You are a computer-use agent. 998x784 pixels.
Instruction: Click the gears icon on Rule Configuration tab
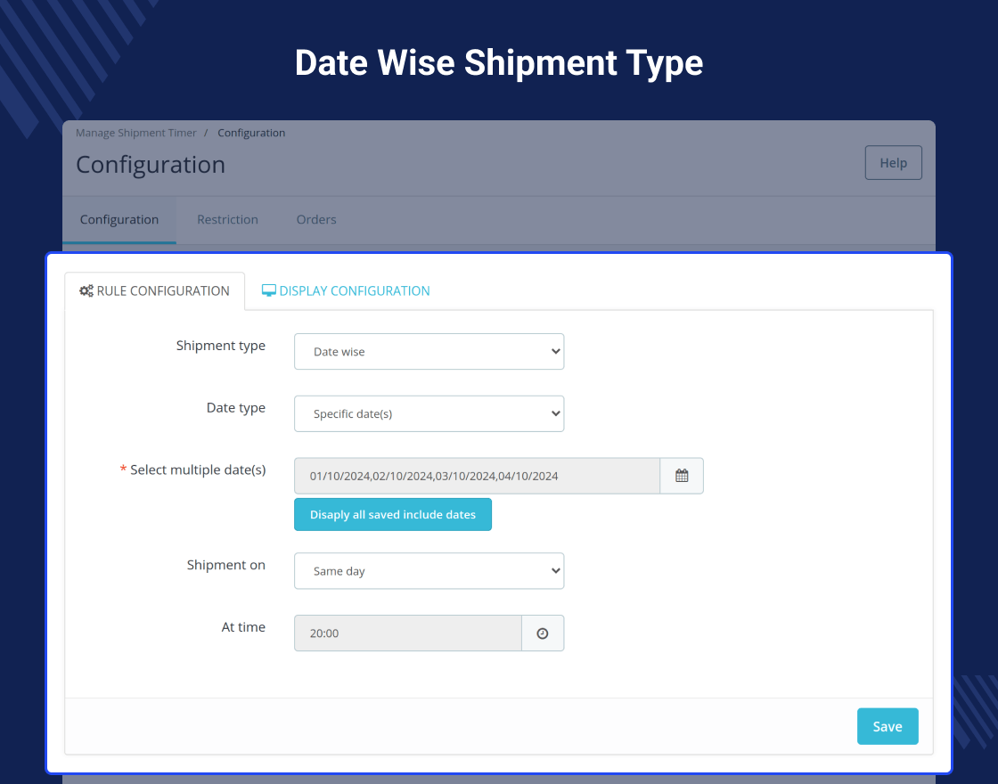[86, 290]
